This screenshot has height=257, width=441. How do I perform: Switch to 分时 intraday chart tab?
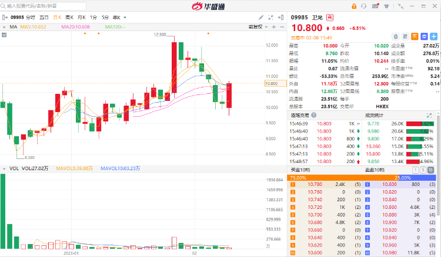[31, 18]
